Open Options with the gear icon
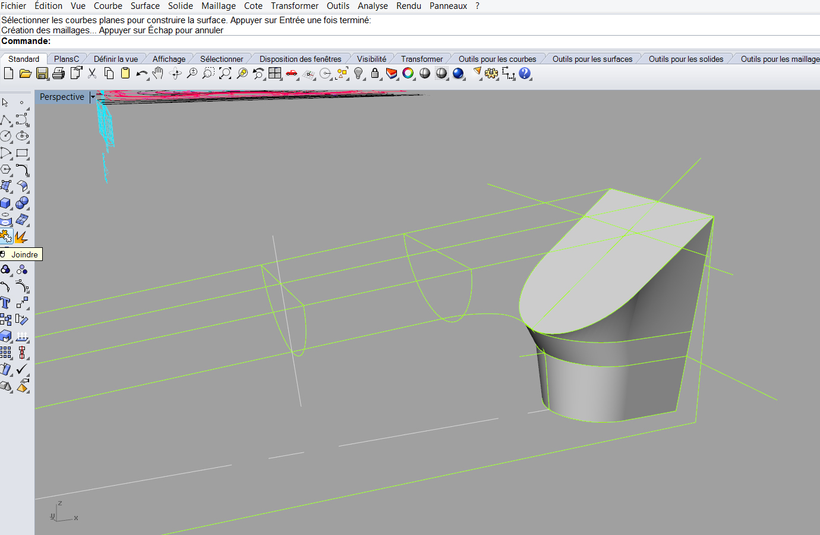The width and height of the screenshot is (820, 535). [x=491, y=73]
